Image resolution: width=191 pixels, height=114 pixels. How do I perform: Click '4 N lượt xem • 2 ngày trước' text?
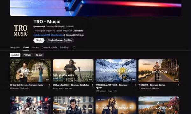tap(63, 88)
